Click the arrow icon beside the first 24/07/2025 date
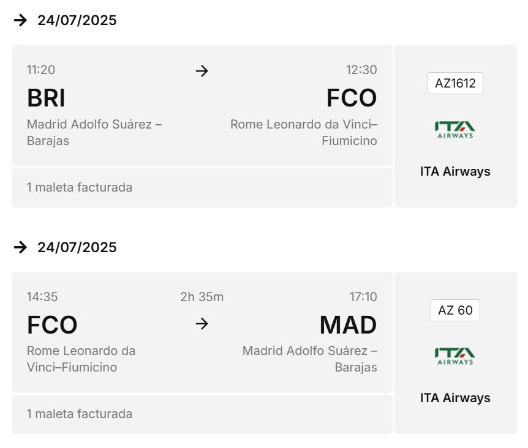 [x=20, y=20]
